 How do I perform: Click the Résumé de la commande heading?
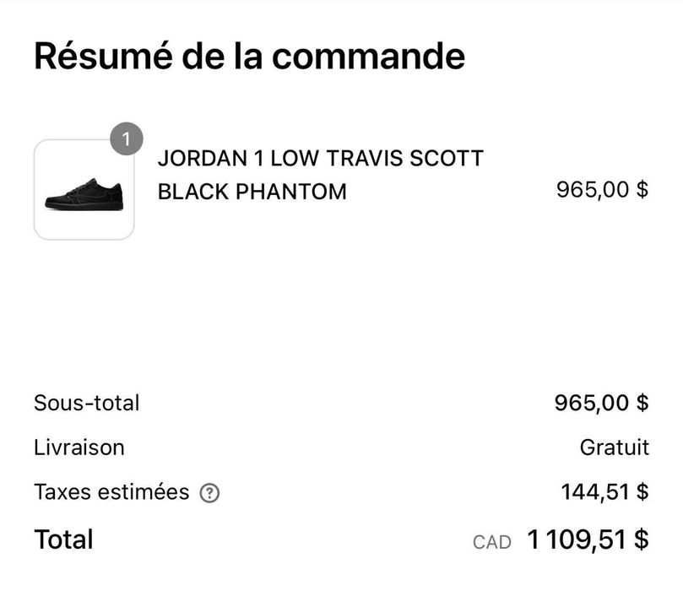pos(249,55)
